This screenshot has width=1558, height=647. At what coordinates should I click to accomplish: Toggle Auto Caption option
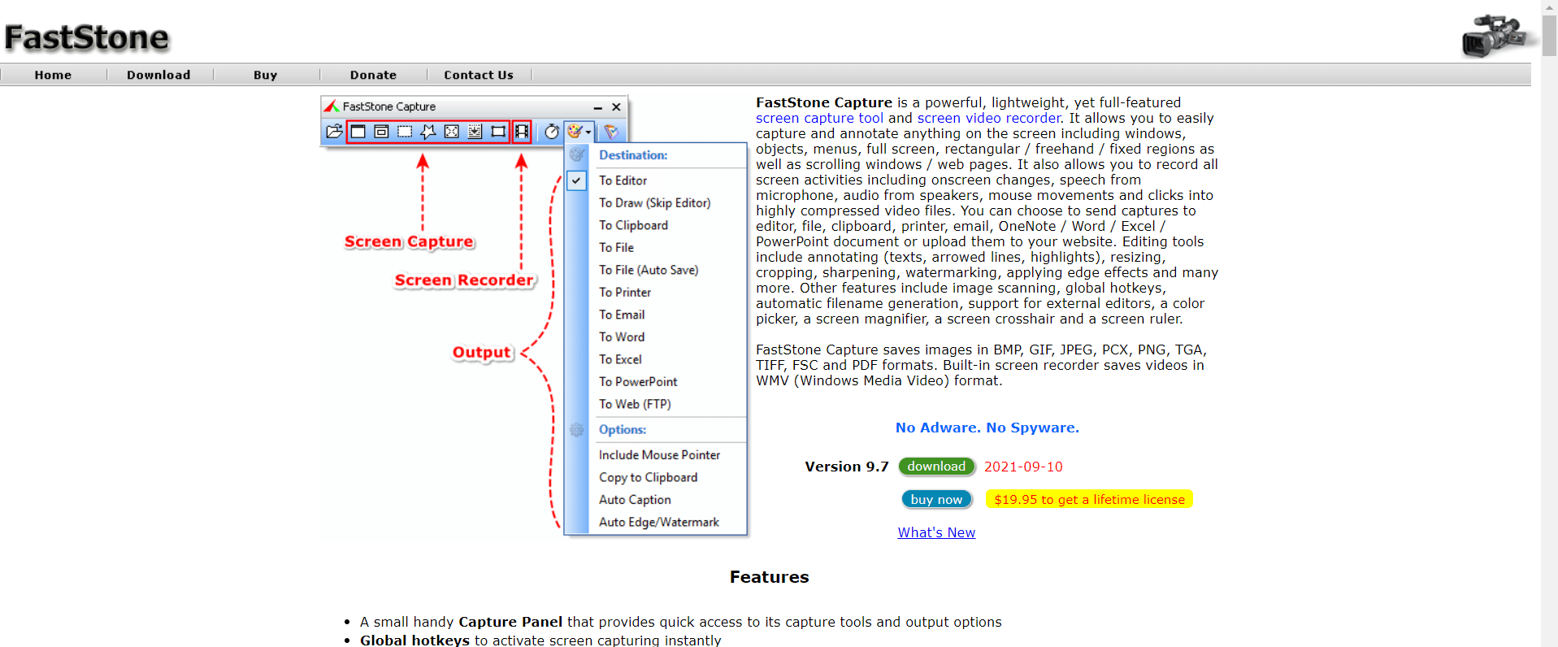coord(635,500)
